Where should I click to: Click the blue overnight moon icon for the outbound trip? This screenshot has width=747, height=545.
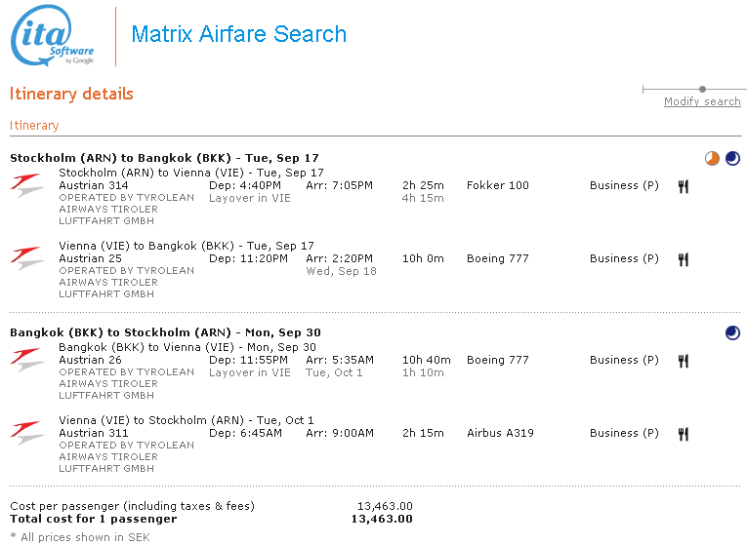[732, 158]
